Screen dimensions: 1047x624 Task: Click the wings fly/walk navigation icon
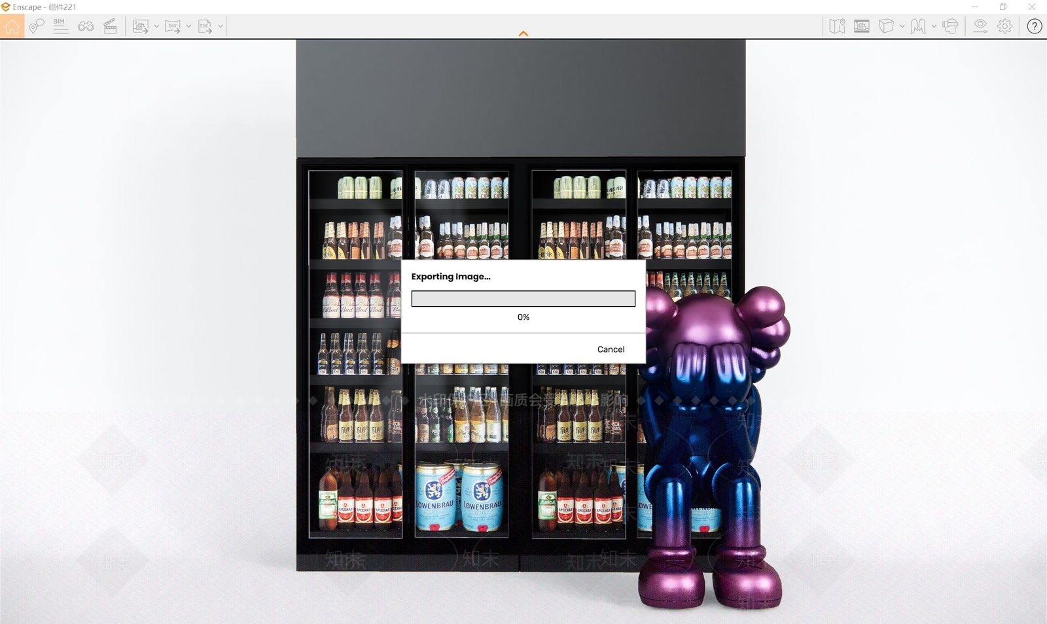pos(918,26)
